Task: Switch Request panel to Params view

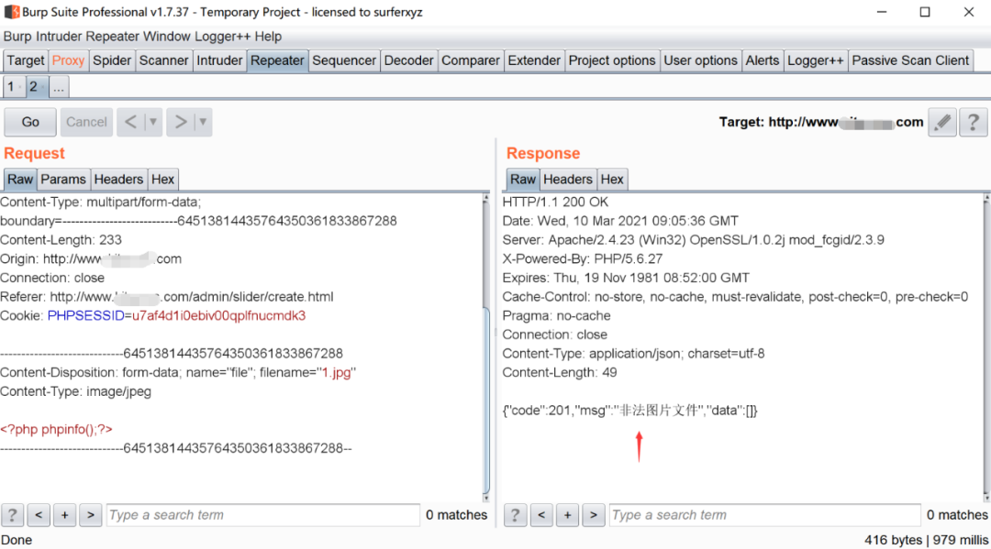Action: [63, 180]
